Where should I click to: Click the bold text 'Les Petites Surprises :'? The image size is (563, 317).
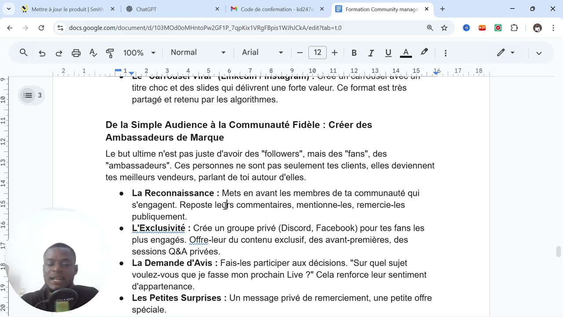(x=179, y=298)
